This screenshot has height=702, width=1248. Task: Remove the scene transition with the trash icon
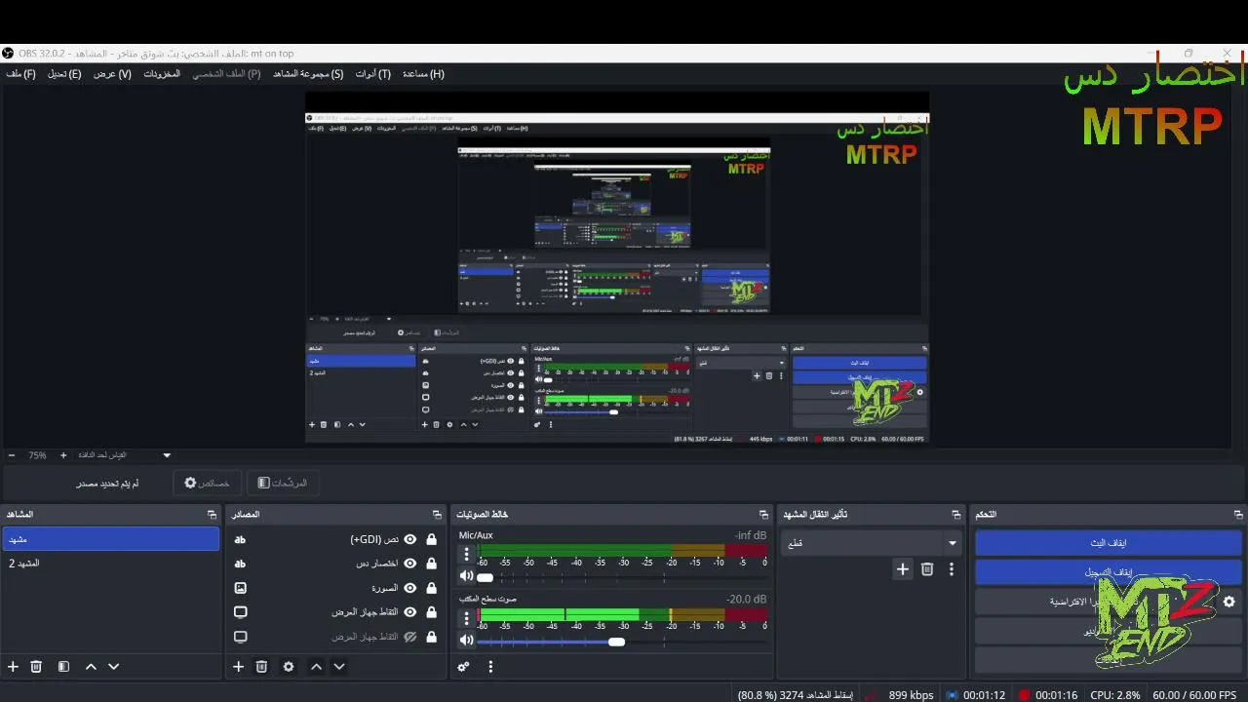(x=927, y=569)
